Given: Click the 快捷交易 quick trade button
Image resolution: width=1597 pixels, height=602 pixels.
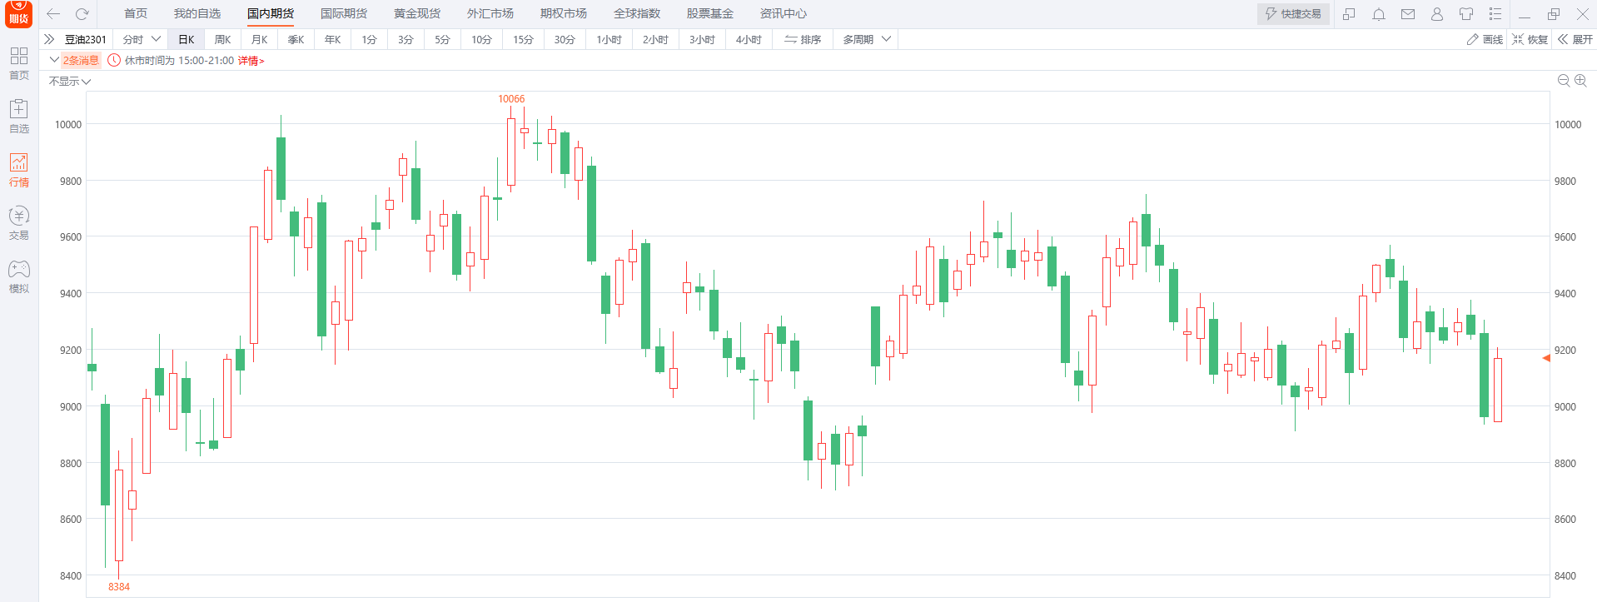Looking at the screenshot, I should pyautogui.click(x=1293, y=14).
